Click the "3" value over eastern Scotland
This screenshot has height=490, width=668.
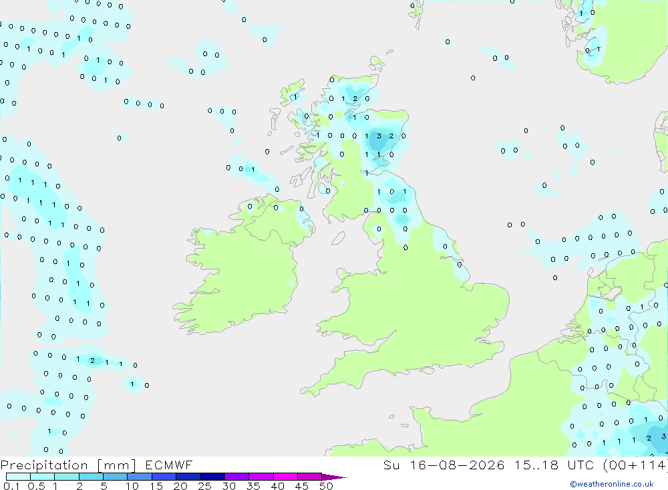point(379,136)
